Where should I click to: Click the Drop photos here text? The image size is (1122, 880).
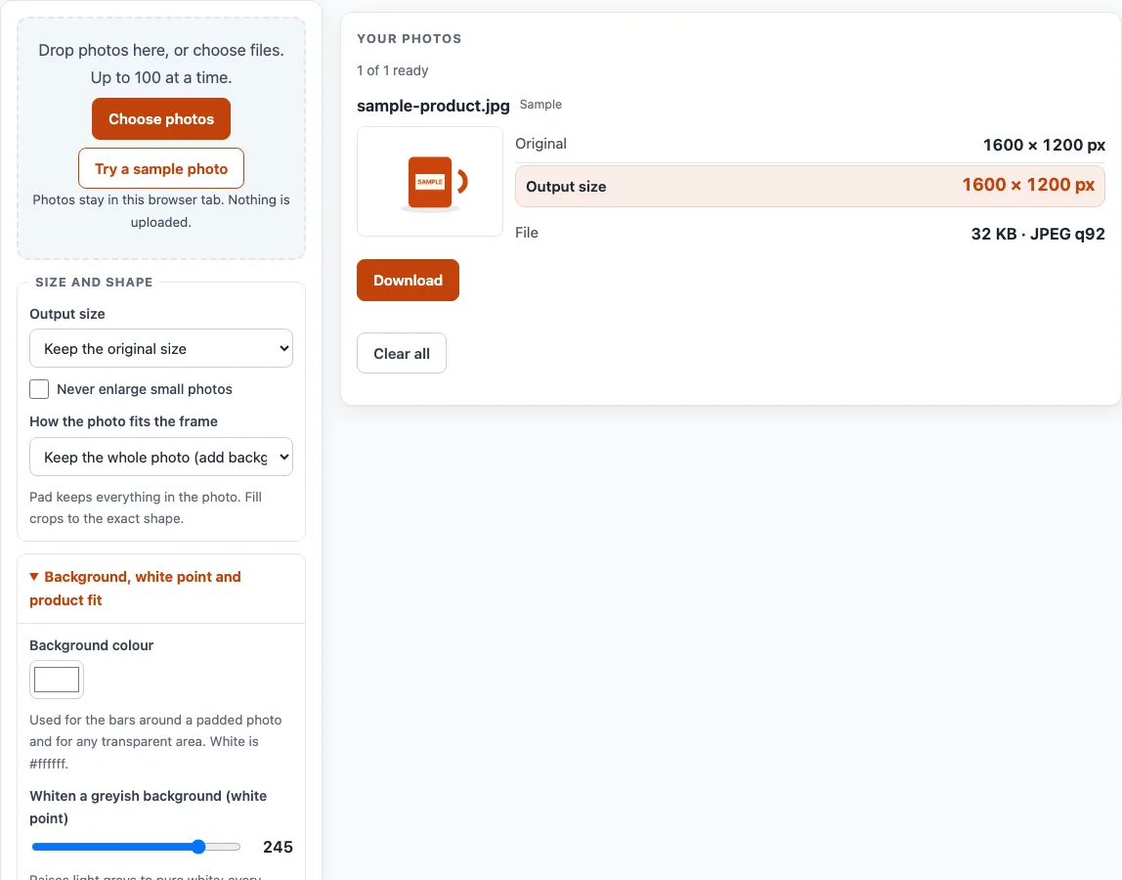coord(161,64)
